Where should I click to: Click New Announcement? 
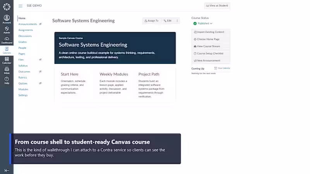[x=211, y=61]
